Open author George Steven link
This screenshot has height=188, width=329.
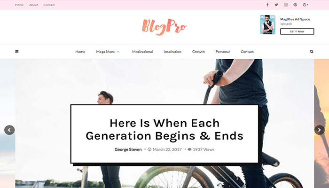[x=128, y=149]
